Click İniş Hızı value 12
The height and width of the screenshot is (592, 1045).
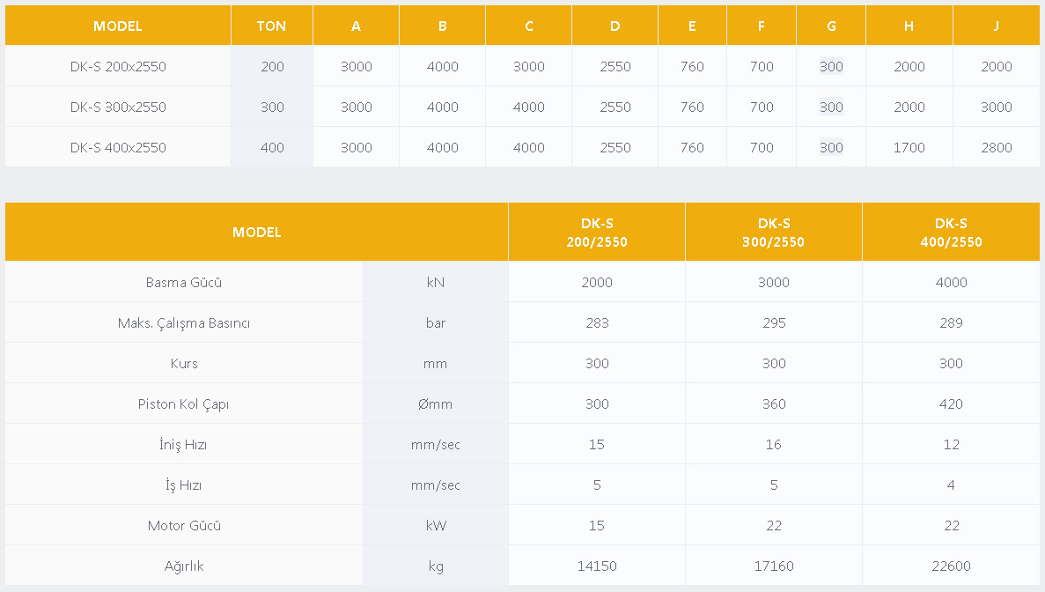click(x=951, y=445)
